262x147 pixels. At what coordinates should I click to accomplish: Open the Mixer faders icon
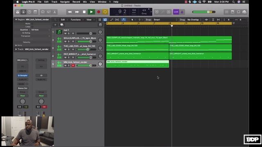49,12
